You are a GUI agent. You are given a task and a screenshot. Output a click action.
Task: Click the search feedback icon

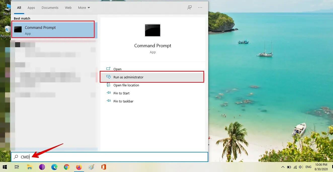tap(190, 8)
